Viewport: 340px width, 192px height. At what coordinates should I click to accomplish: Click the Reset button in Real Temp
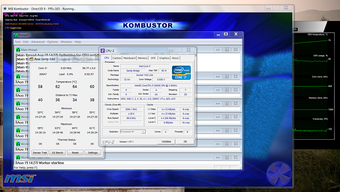pyautogui.click(x=75, y=153)
